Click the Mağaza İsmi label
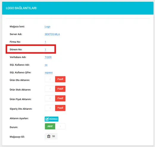The width and height of the screenshot is (155, 147). pyautogui.click(x=17, y=27)
